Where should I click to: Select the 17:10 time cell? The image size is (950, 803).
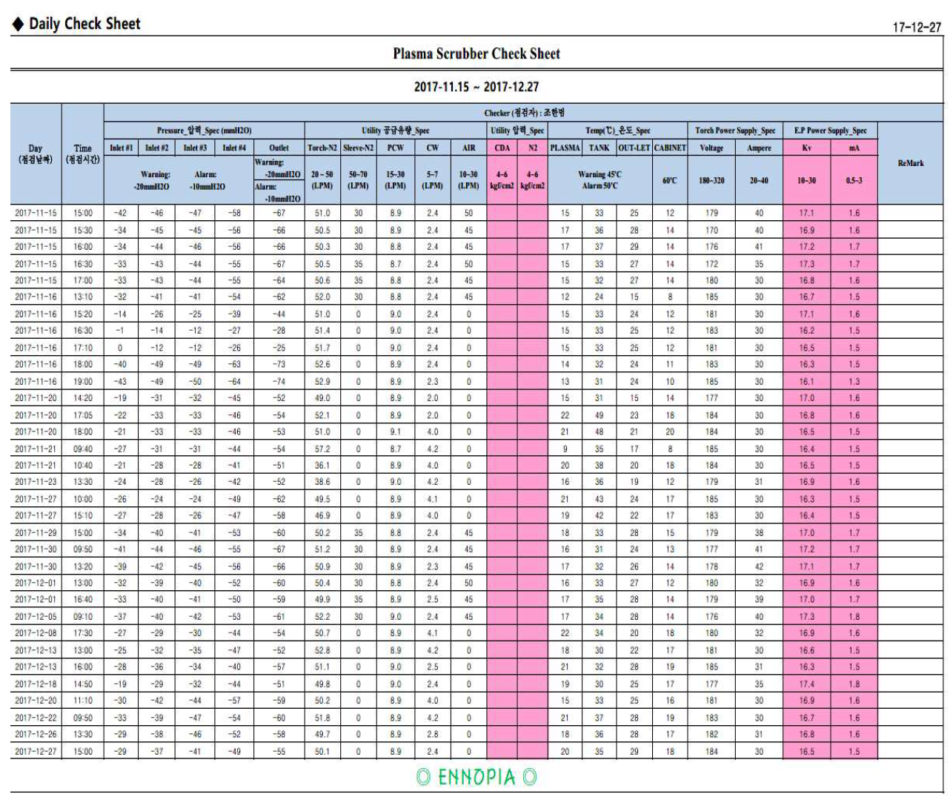click(x=83, y=348)
